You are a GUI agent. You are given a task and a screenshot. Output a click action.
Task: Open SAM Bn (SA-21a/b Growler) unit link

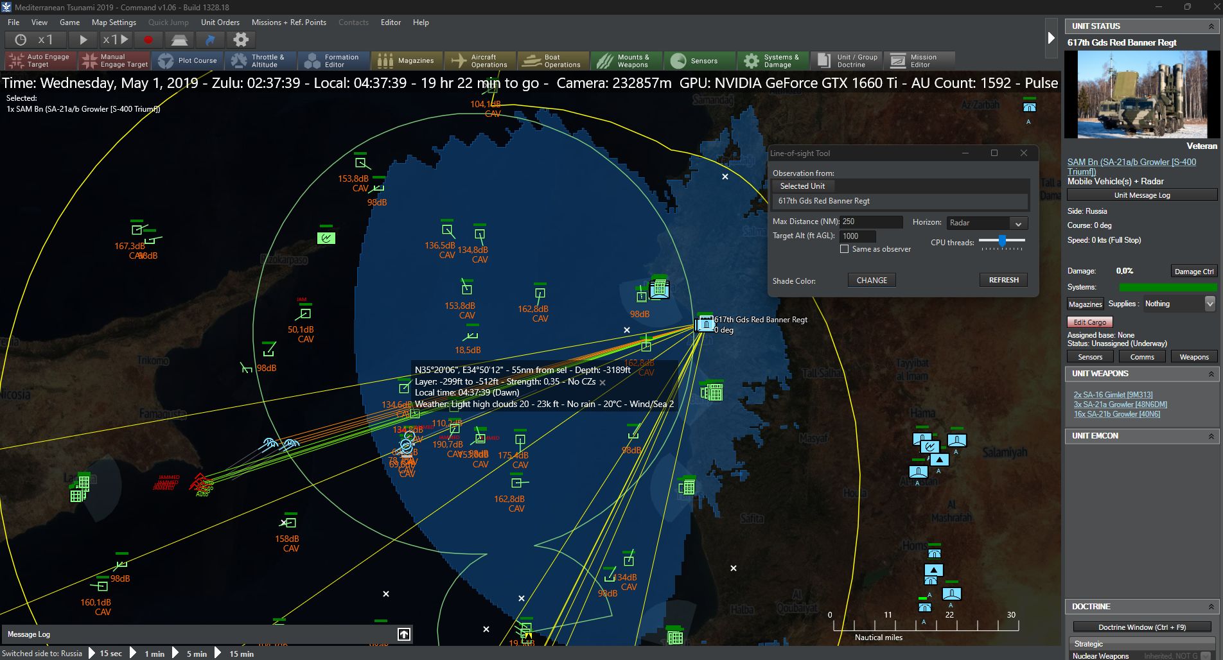pyautogui.click(x=1131, y=167)
